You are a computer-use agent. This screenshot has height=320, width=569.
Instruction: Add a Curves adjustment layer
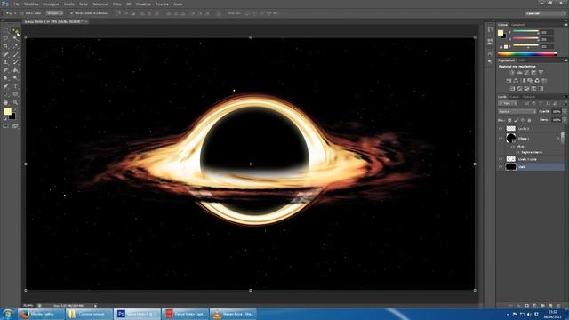tap(526, 73)
